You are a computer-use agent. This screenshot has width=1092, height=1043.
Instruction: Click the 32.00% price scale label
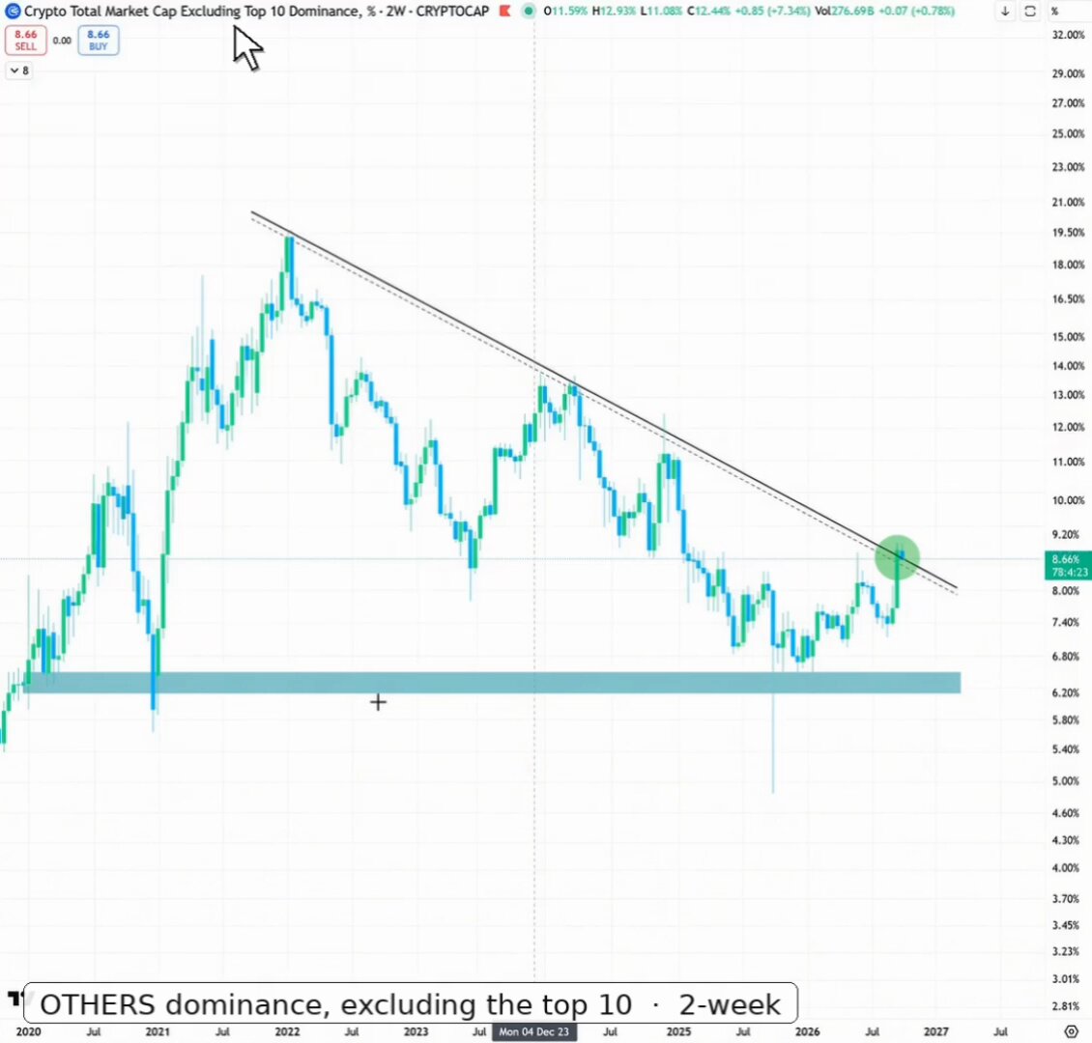tap(1068, 35)
